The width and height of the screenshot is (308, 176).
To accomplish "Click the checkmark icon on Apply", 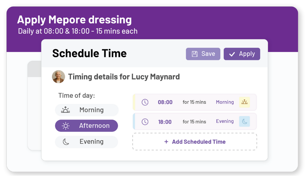I will 232,54.
